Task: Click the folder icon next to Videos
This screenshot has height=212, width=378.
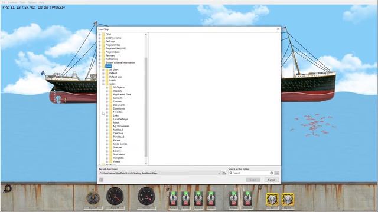Action: pyautogui.click(x=111, y=161)
